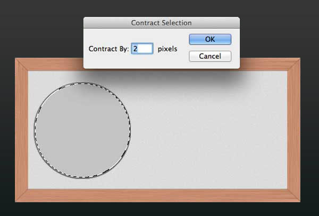Cancel the Contract Selection dialog
The width and height of the screenshot is (319, 216).
point(210,56)
